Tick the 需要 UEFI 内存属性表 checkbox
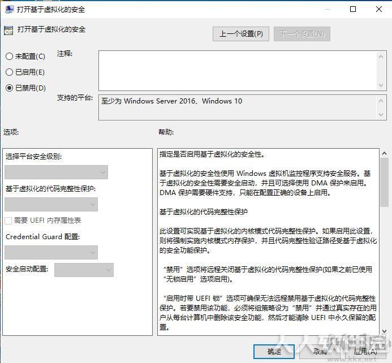Viewport: 392px width, 363px height. (8, 221)
